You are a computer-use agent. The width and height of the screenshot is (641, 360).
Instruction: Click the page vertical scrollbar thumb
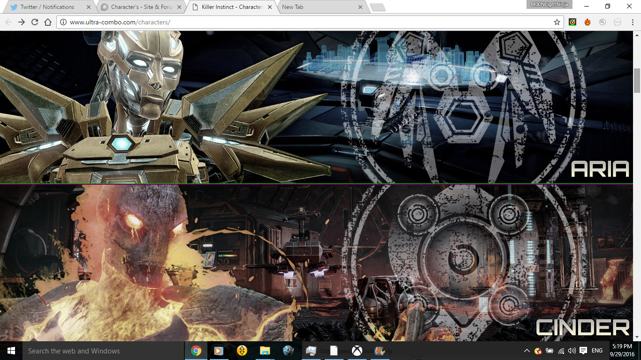click(637, 81)
